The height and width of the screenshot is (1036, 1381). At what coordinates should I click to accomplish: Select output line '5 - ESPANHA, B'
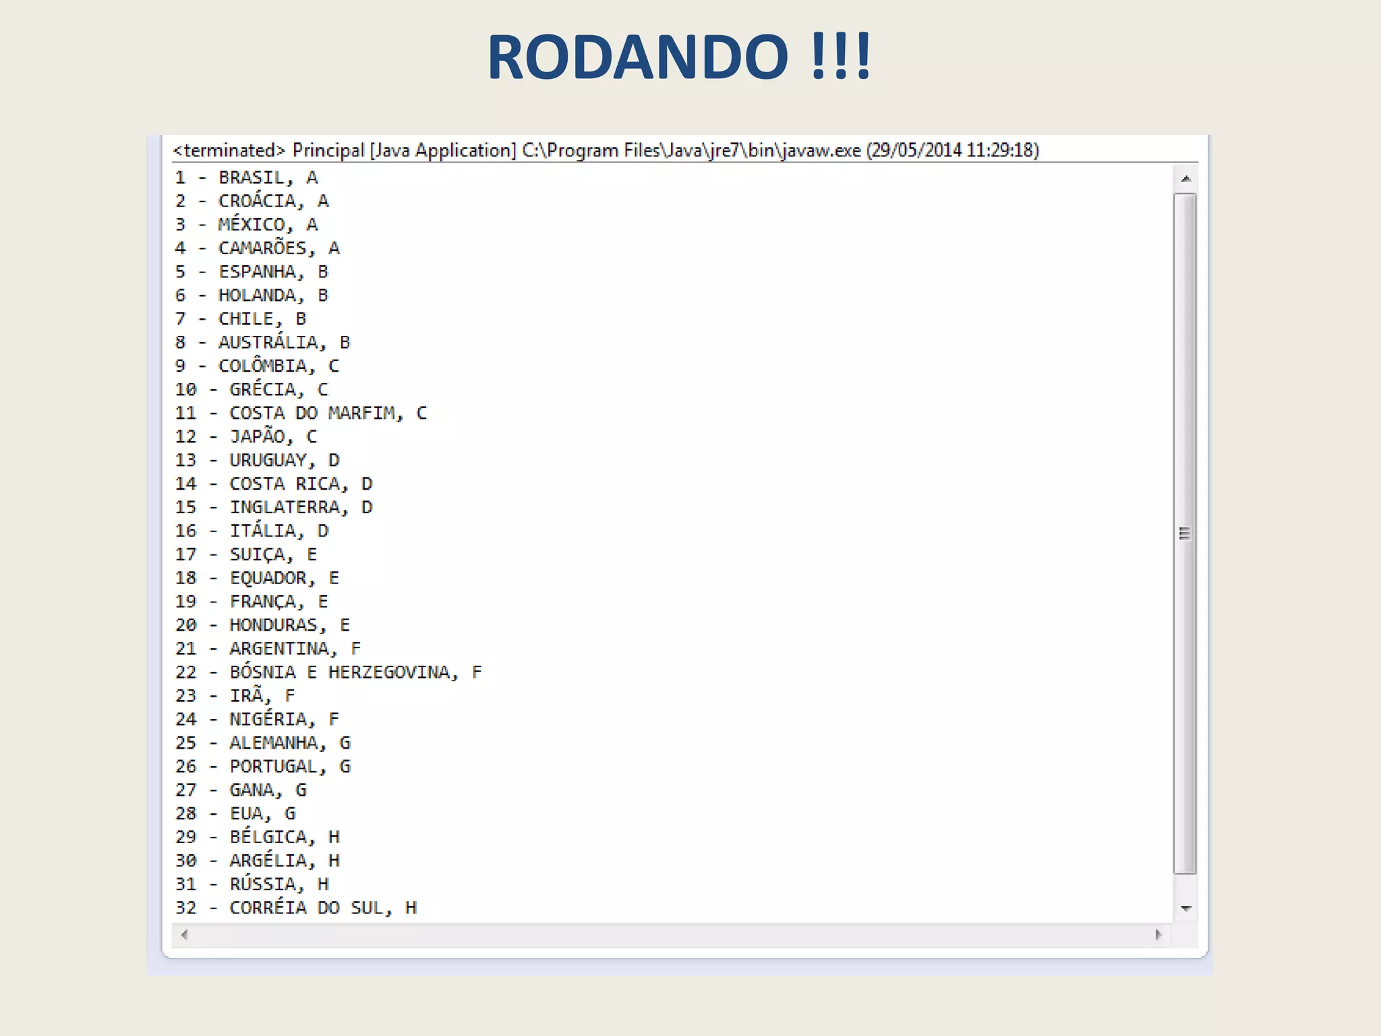tap(252, 272)
